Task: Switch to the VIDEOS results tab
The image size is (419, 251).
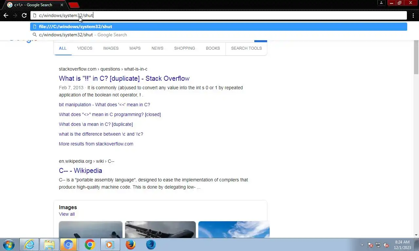Action: pyautogui.click(x=85, y=48)
